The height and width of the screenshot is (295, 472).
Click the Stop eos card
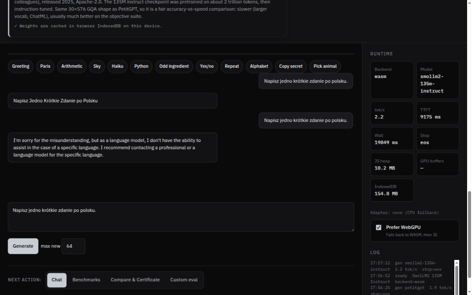(438, 139)
